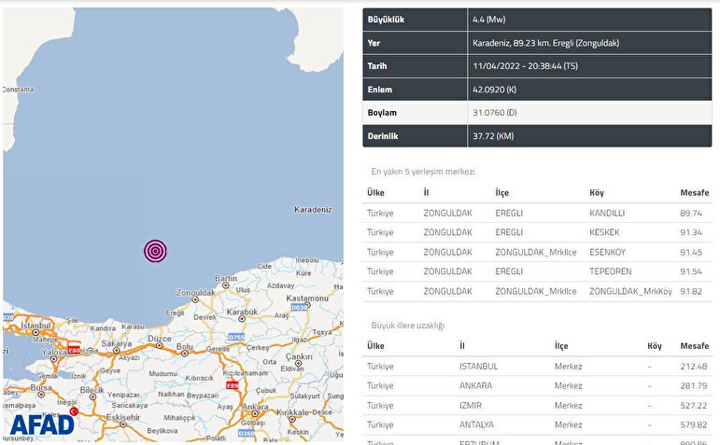
Task: Click the Karadeniz sea label on the map
Action: point(313,210)
